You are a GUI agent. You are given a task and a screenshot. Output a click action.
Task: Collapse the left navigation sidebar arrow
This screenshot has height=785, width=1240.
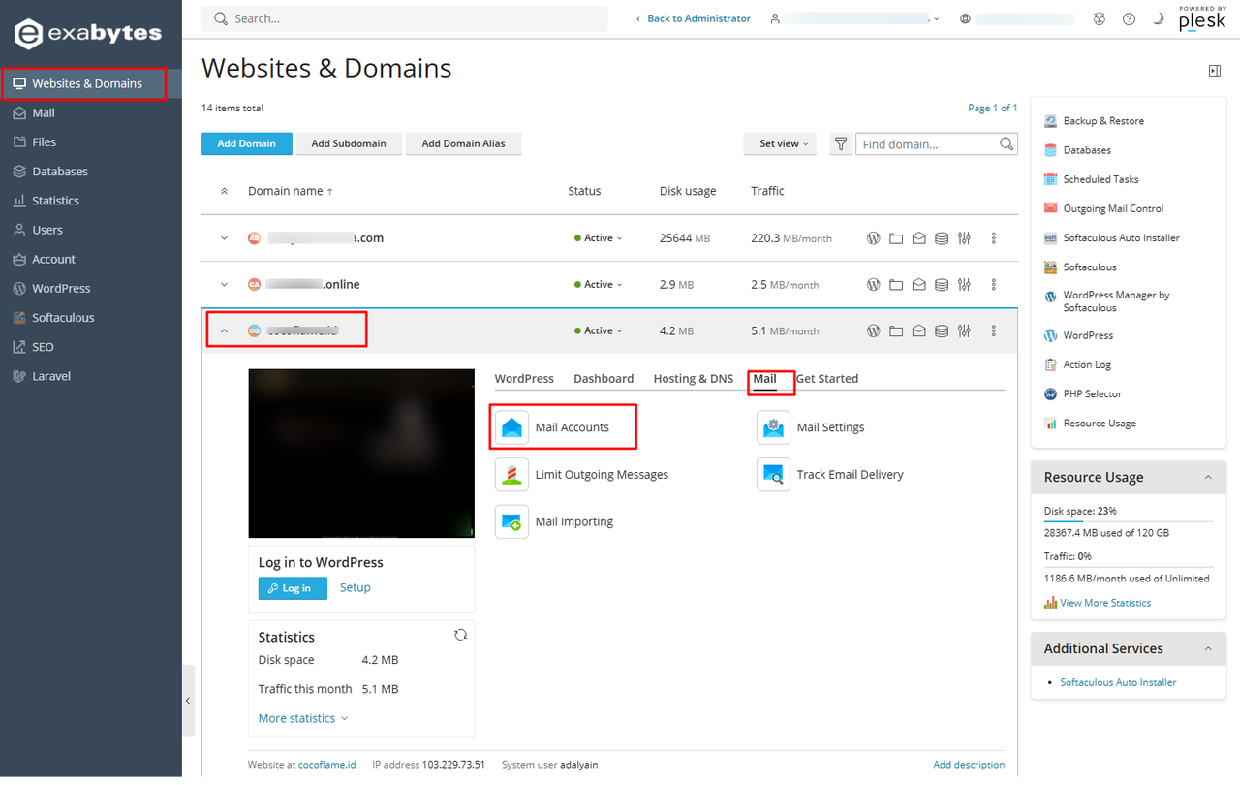pos(188,700)
